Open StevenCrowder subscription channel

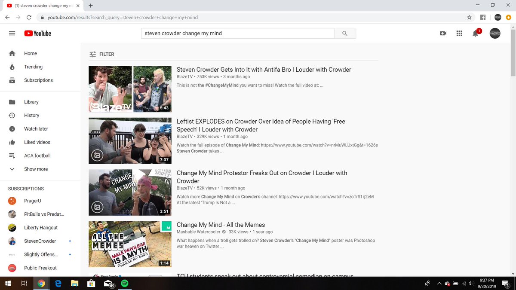pyautogui.click(x=40, y=241)
